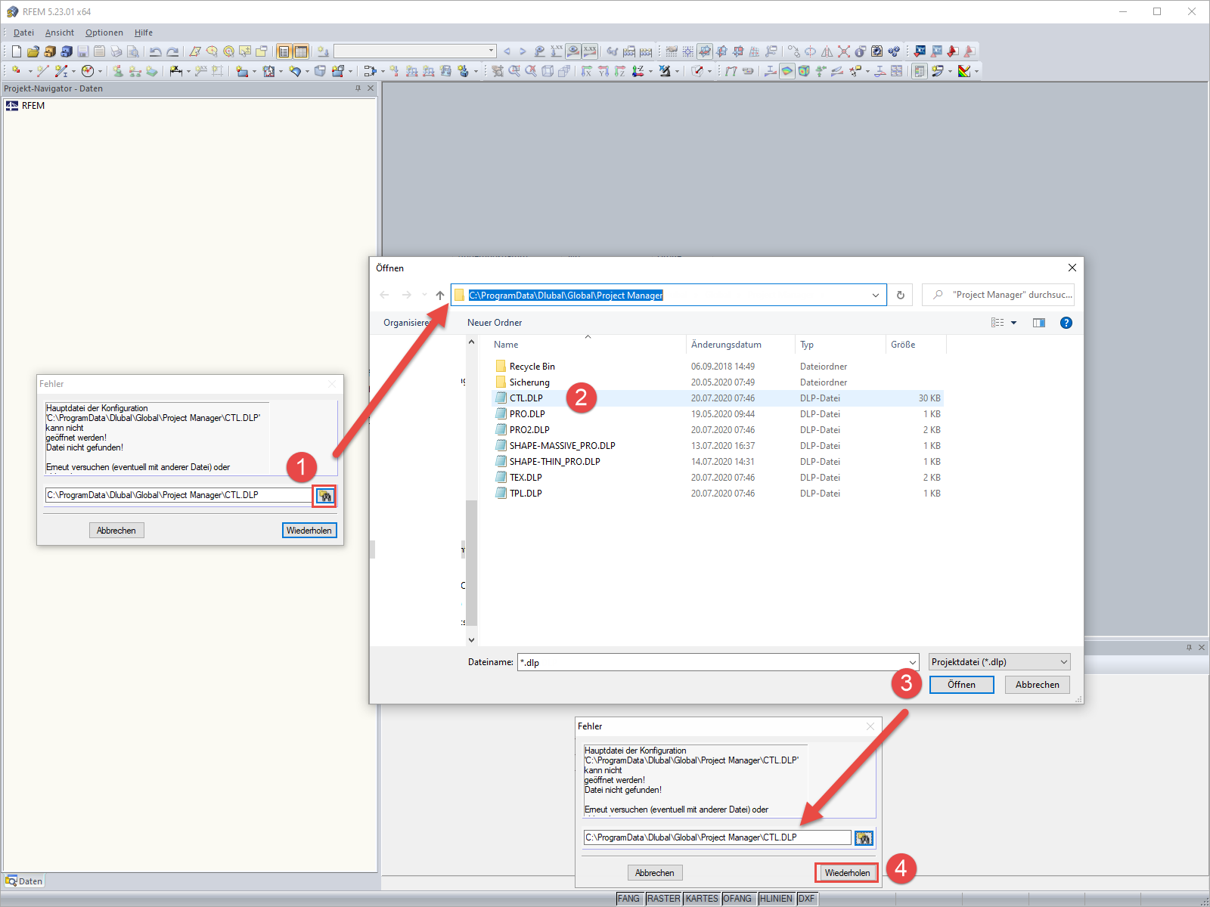Select the color scale toolbar swatch

coord(966,71)
